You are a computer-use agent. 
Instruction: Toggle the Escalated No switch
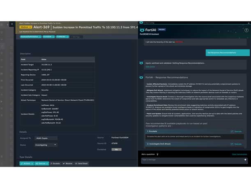116,149
